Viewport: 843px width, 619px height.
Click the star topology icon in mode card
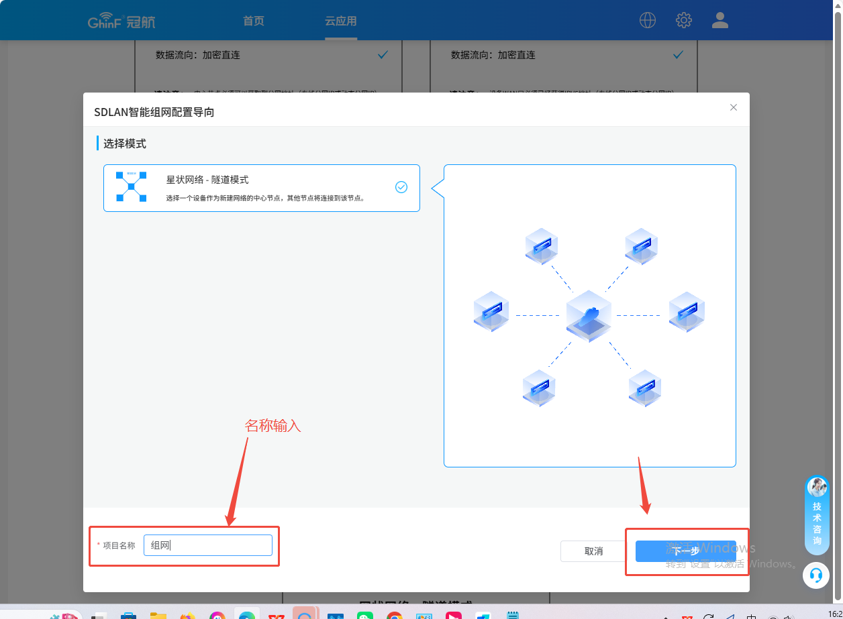point(131,186)
